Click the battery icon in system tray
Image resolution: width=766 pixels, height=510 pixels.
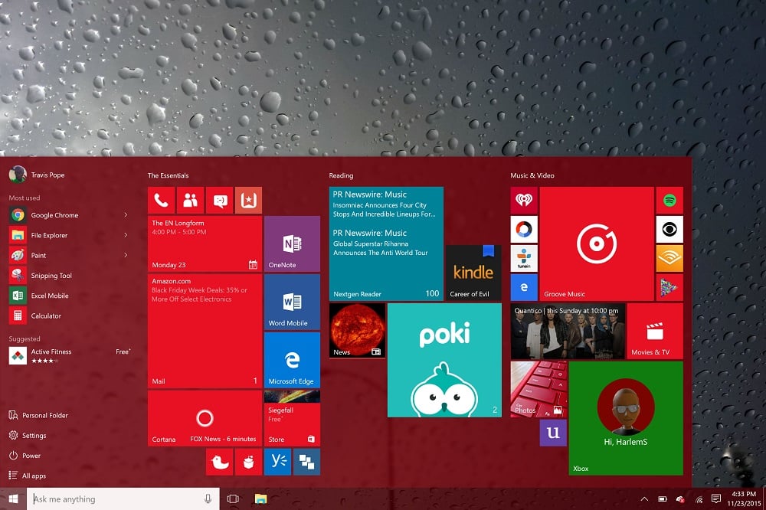coord(663,499)
